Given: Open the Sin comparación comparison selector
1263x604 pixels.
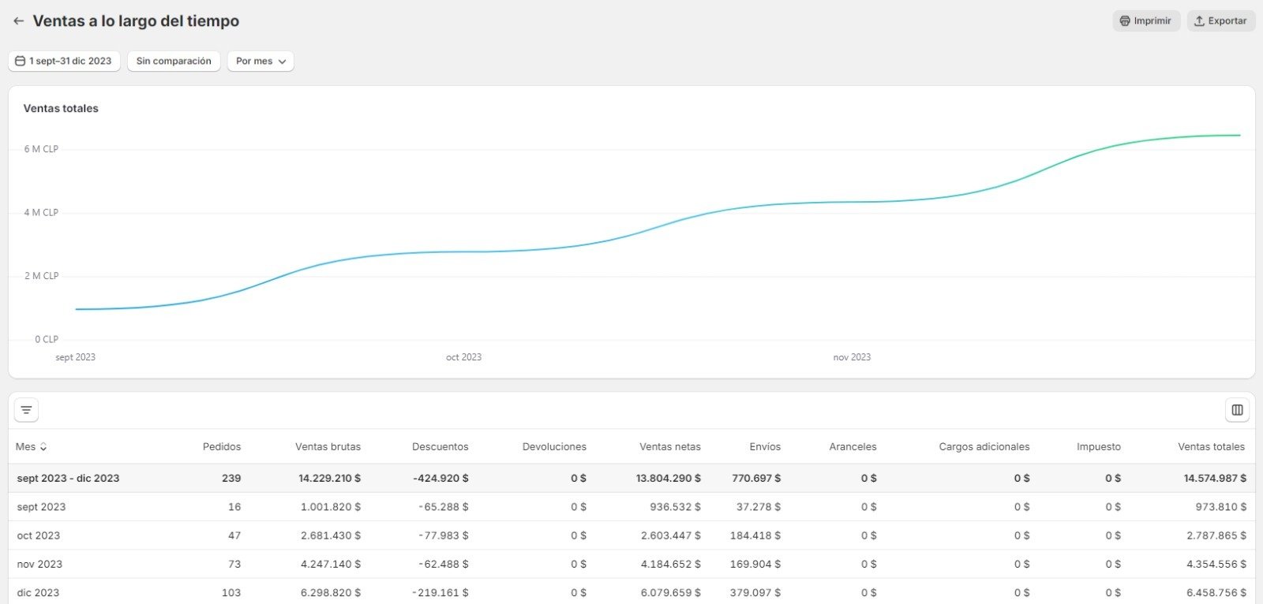Looking at the screenshot, I should pyautogui.click(x=174, y=61).
